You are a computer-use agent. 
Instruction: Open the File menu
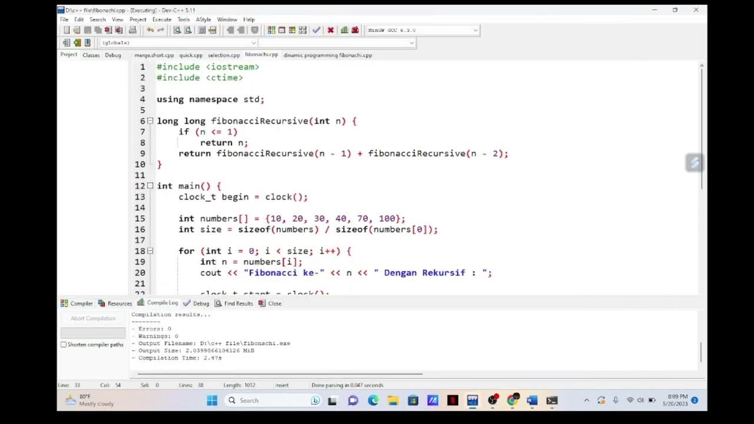64,19
